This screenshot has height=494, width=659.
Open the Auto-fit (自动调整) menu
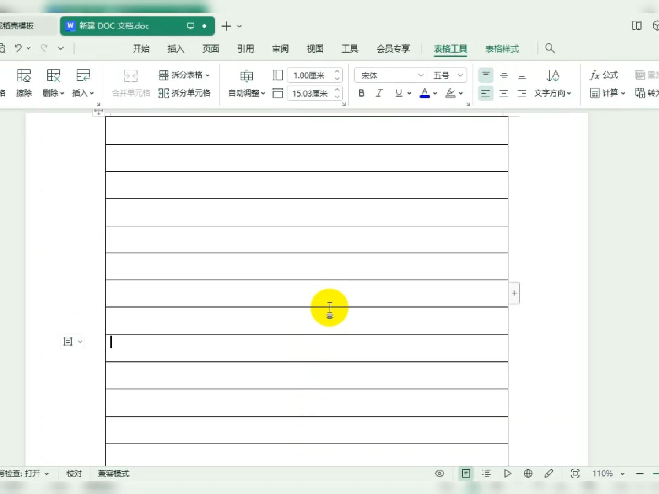point(247,83)
